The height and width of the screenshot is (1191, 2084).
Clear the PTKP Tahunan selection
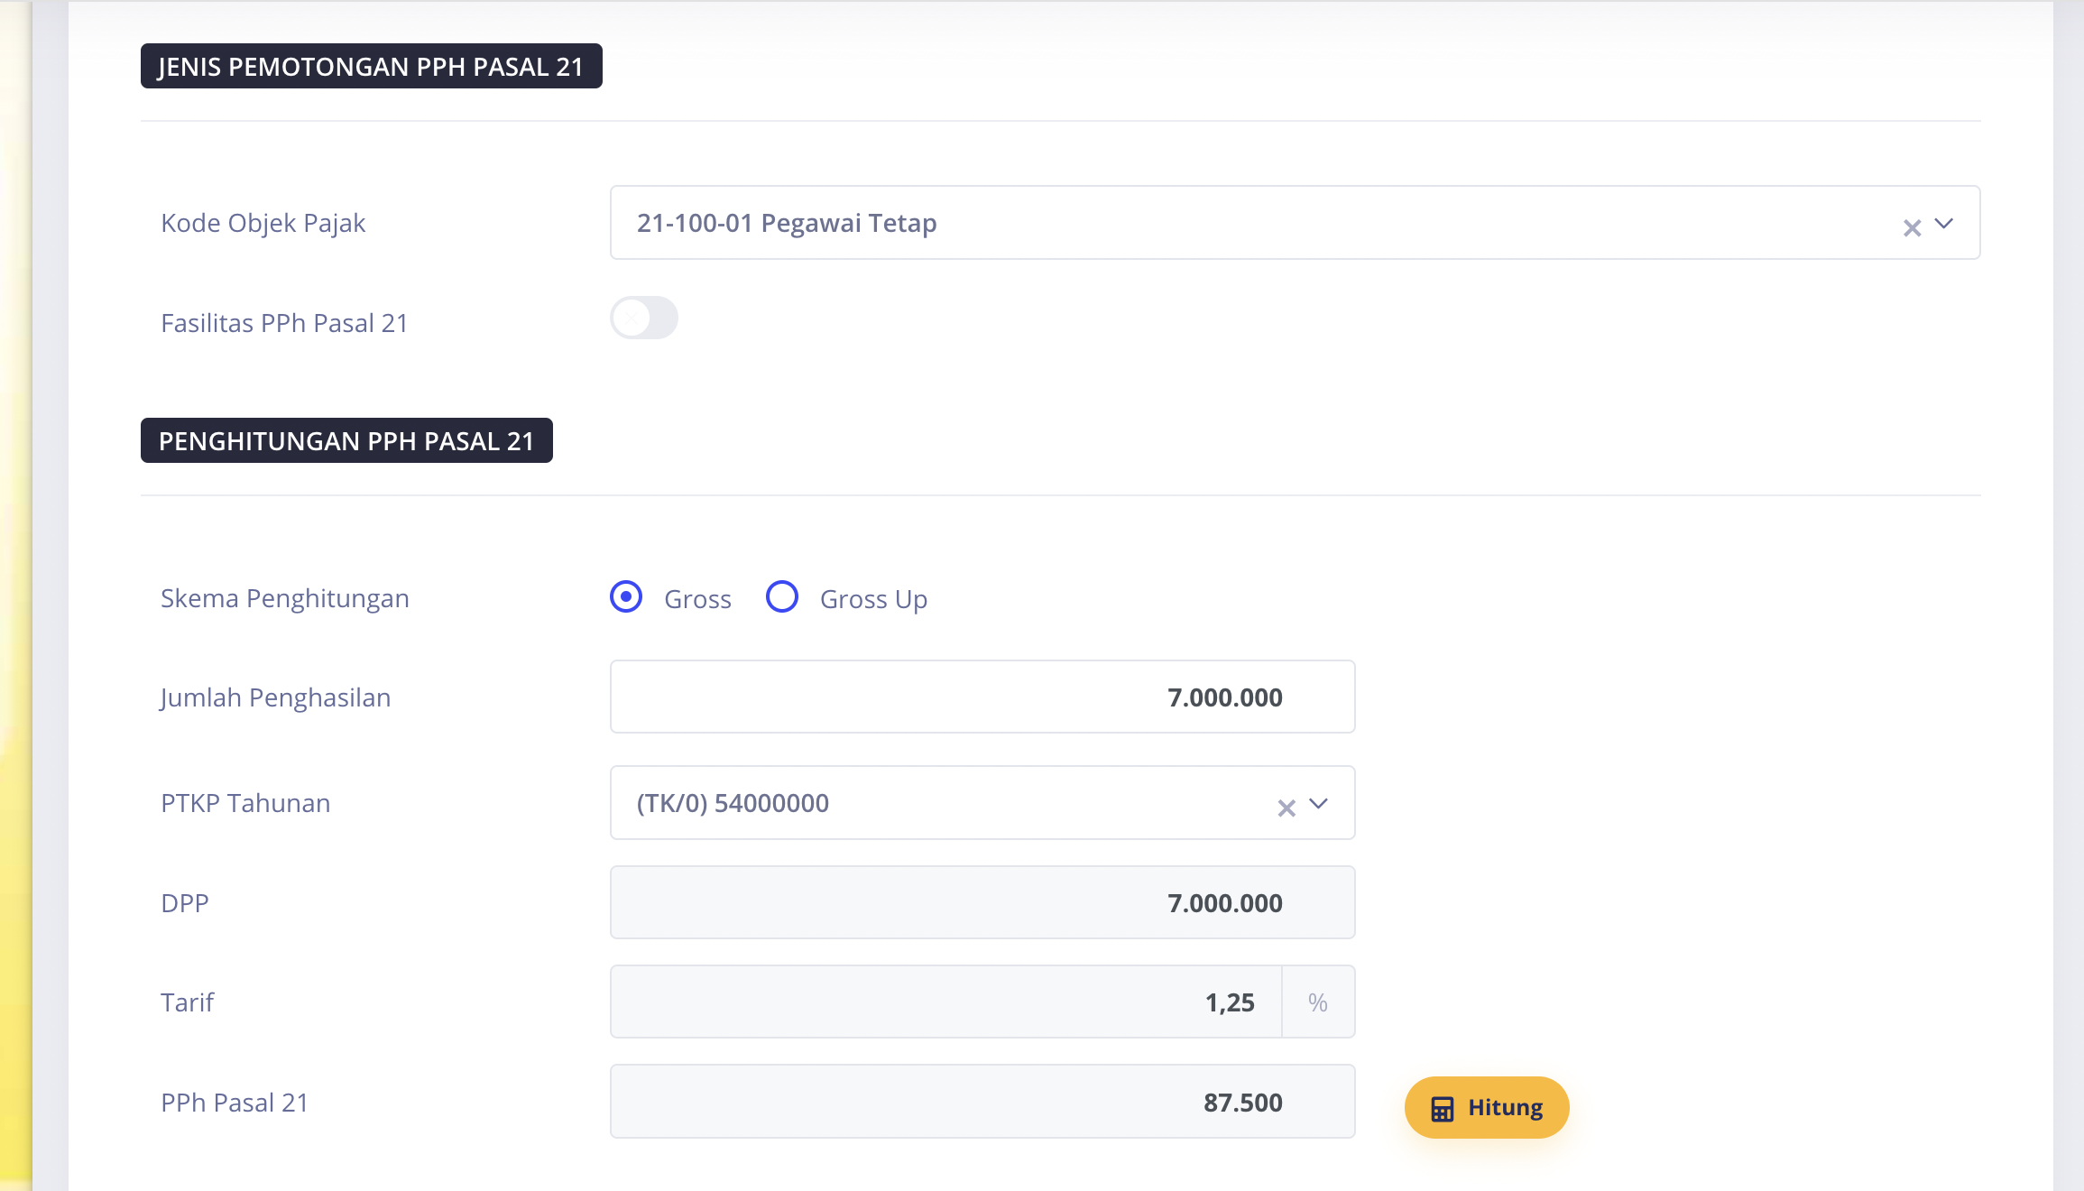pyautogui.click(x=1286, y=808)
